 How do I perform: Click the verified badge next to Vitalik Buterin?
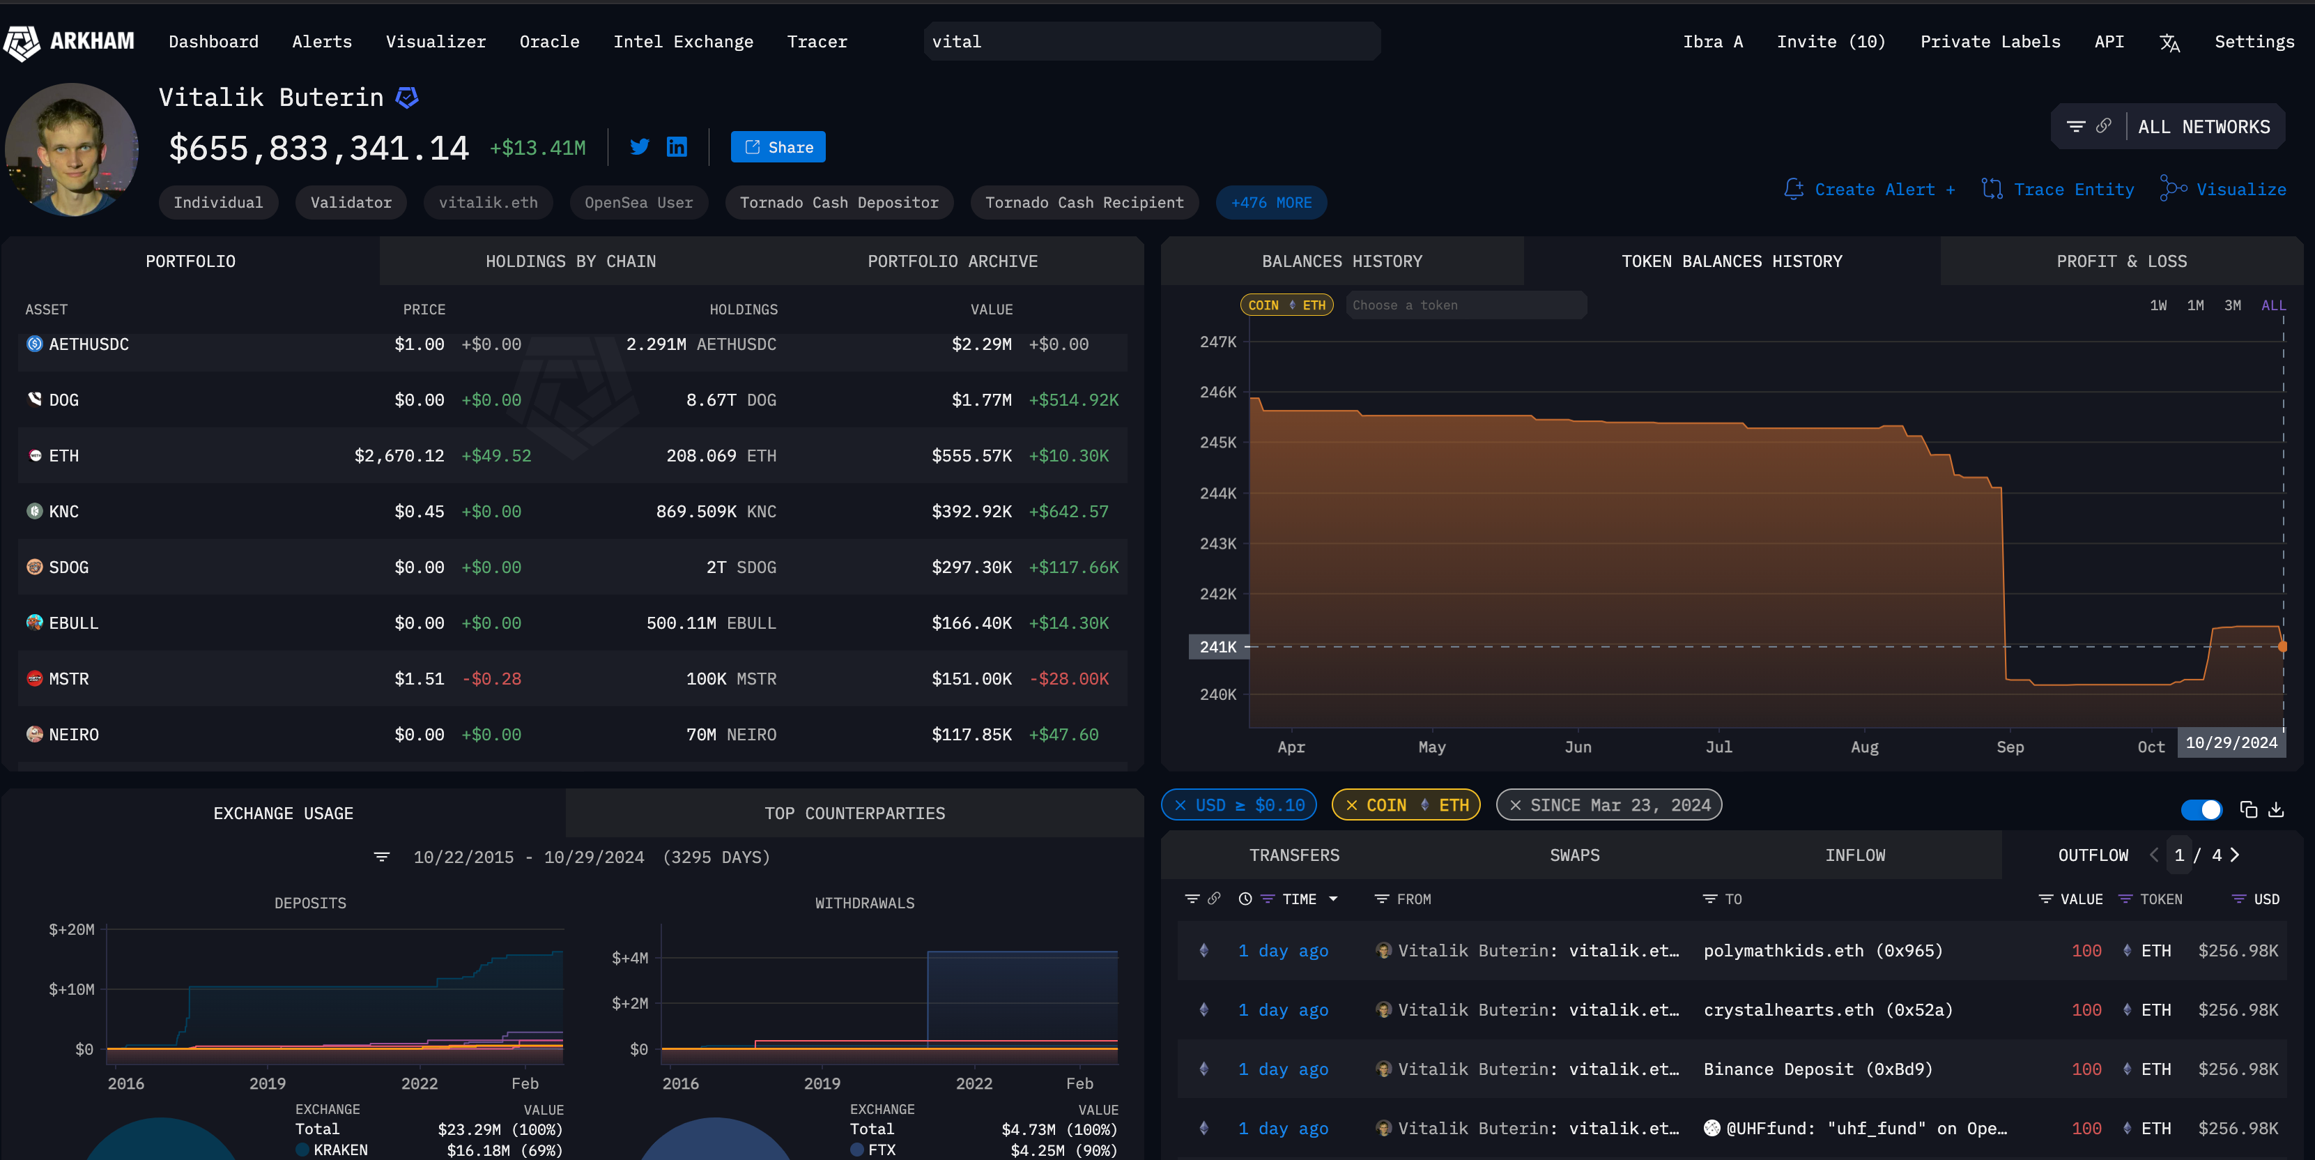(x=407, y=97)
